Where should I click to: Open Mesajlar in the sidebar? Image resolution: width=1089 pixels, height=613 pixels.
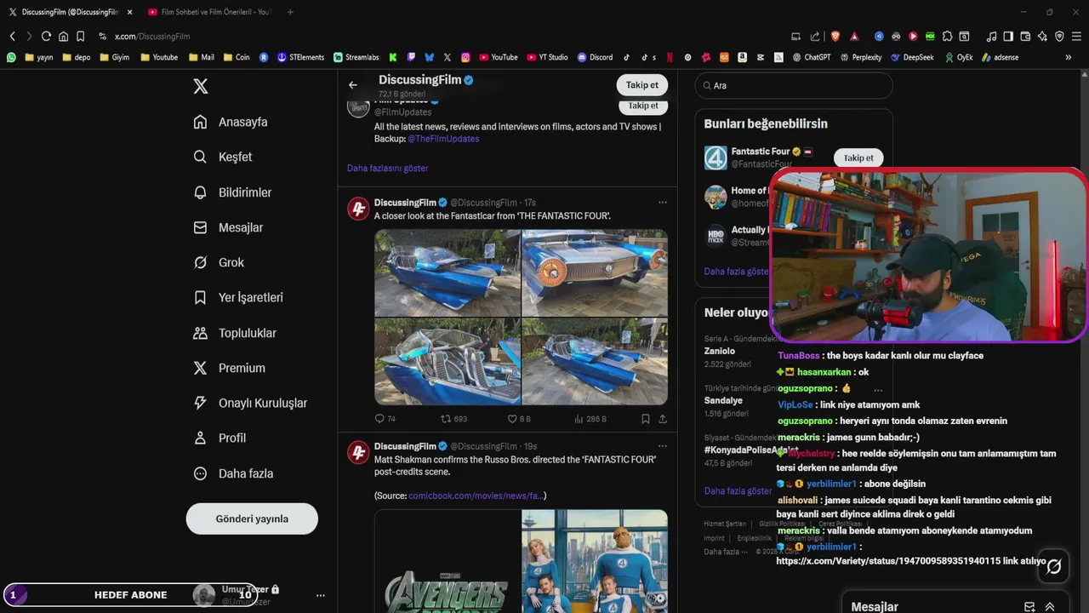click(228, 227)
